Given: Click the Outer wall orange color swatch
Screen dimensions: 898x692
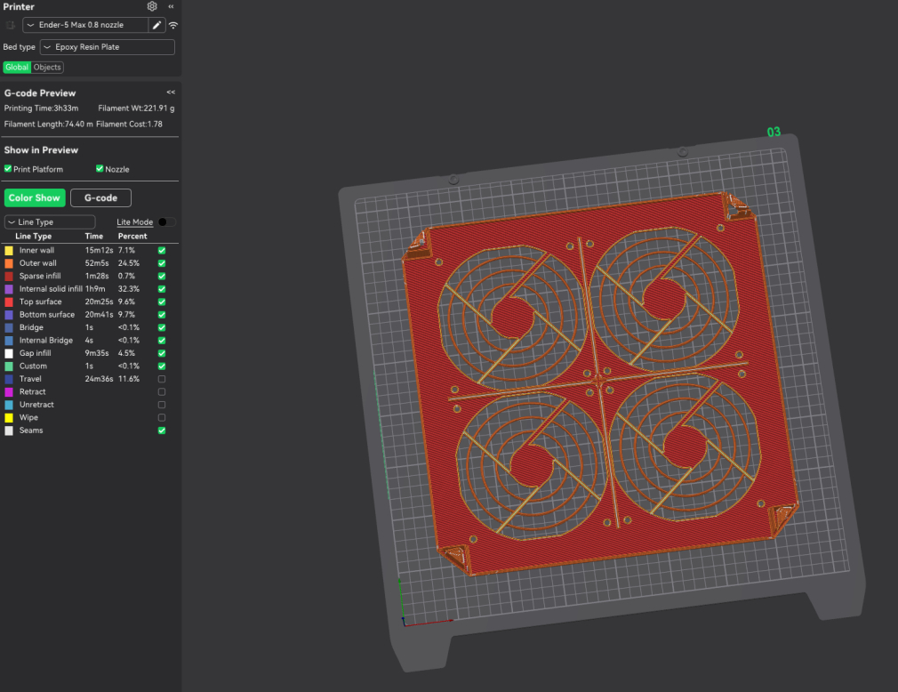Looking at the screenshot, I should click(x=9, y=263).
